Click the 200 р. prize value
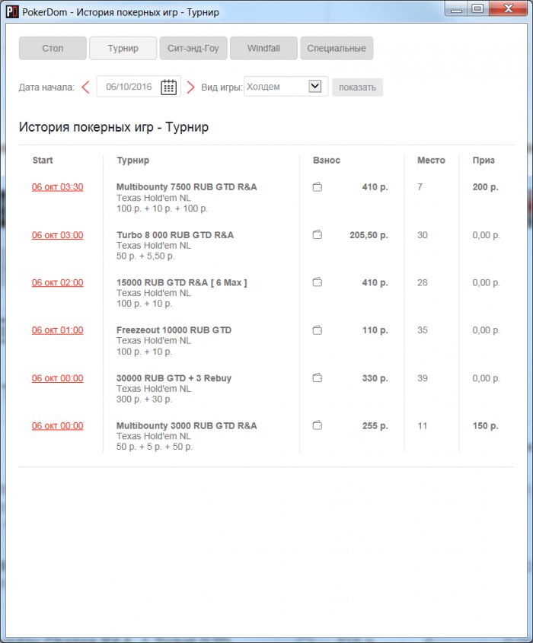 click(485, 187)
